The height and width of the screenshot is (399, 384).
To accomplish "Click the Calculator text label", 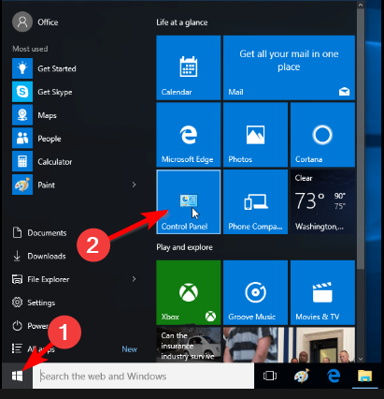I will [55, 162].
